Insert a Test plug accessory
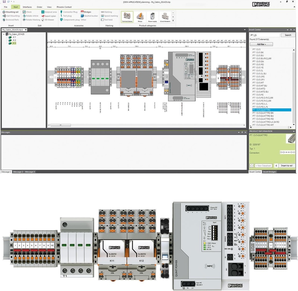Viewport: 298px width, 291px height. tap(66, 16)
